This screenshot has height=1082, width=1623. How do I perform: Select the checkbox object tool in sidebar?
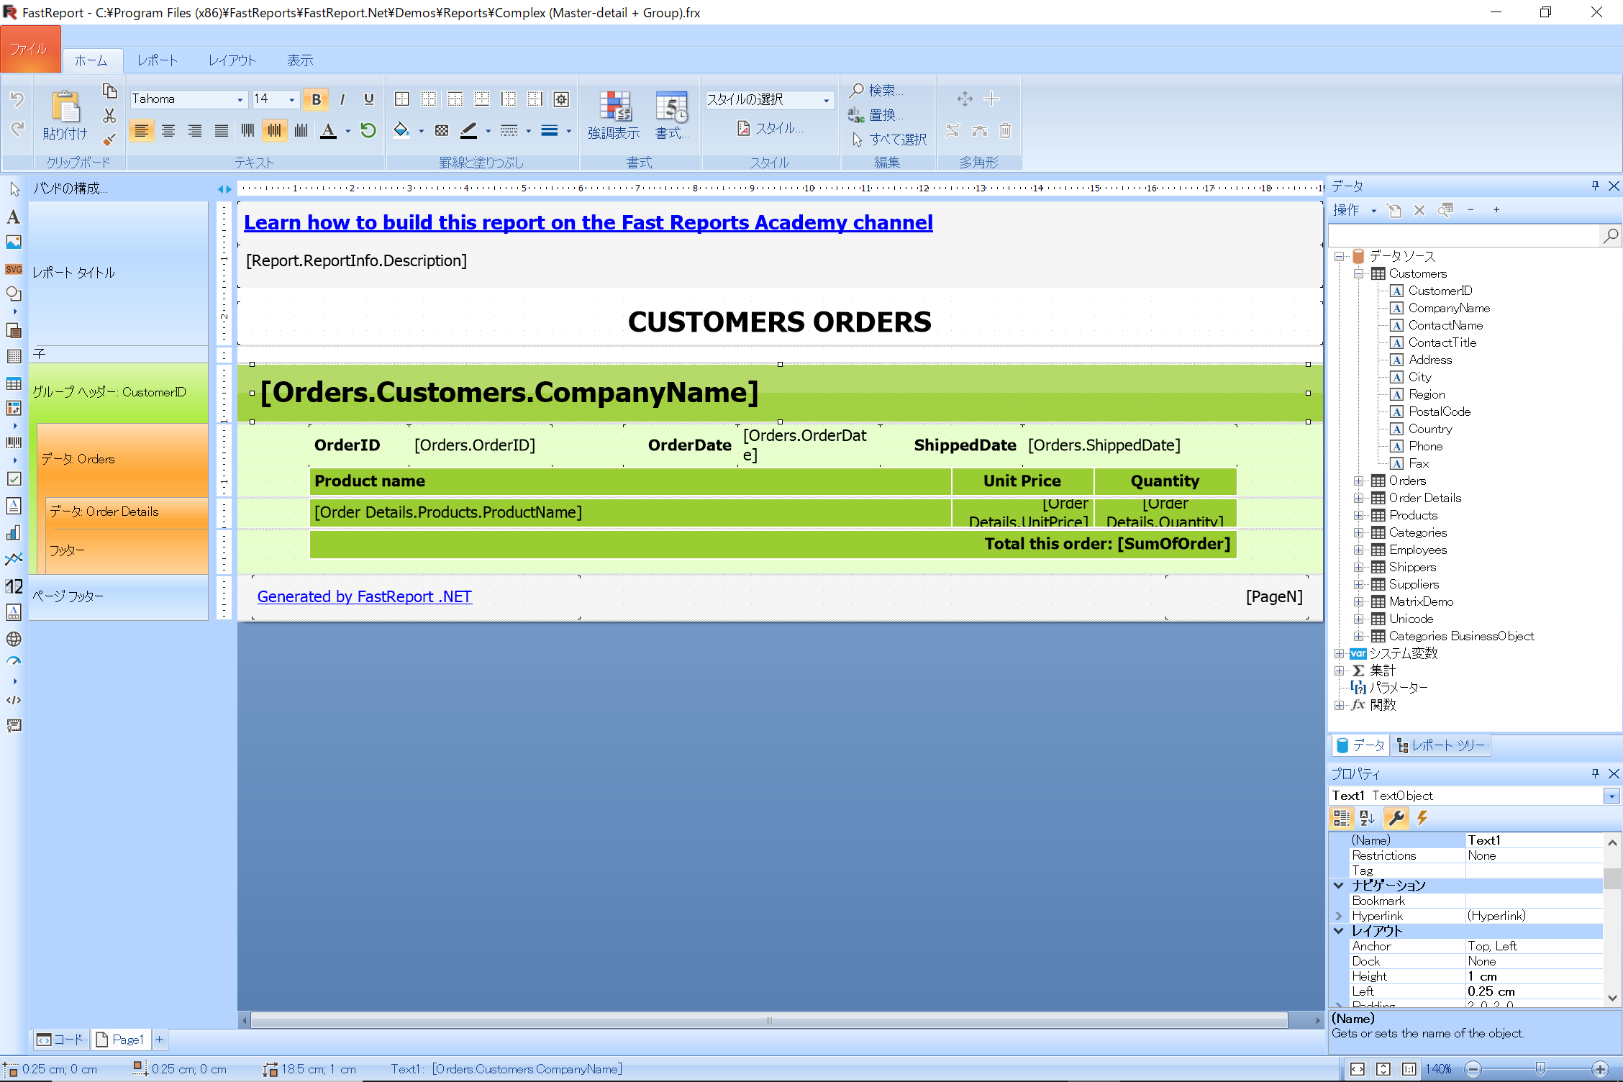tap(14, 478)
